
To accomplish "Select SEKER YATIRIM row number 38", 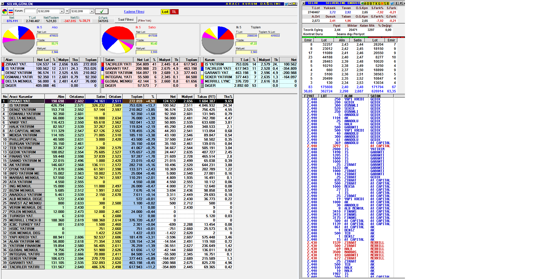I will coord(117,259).
